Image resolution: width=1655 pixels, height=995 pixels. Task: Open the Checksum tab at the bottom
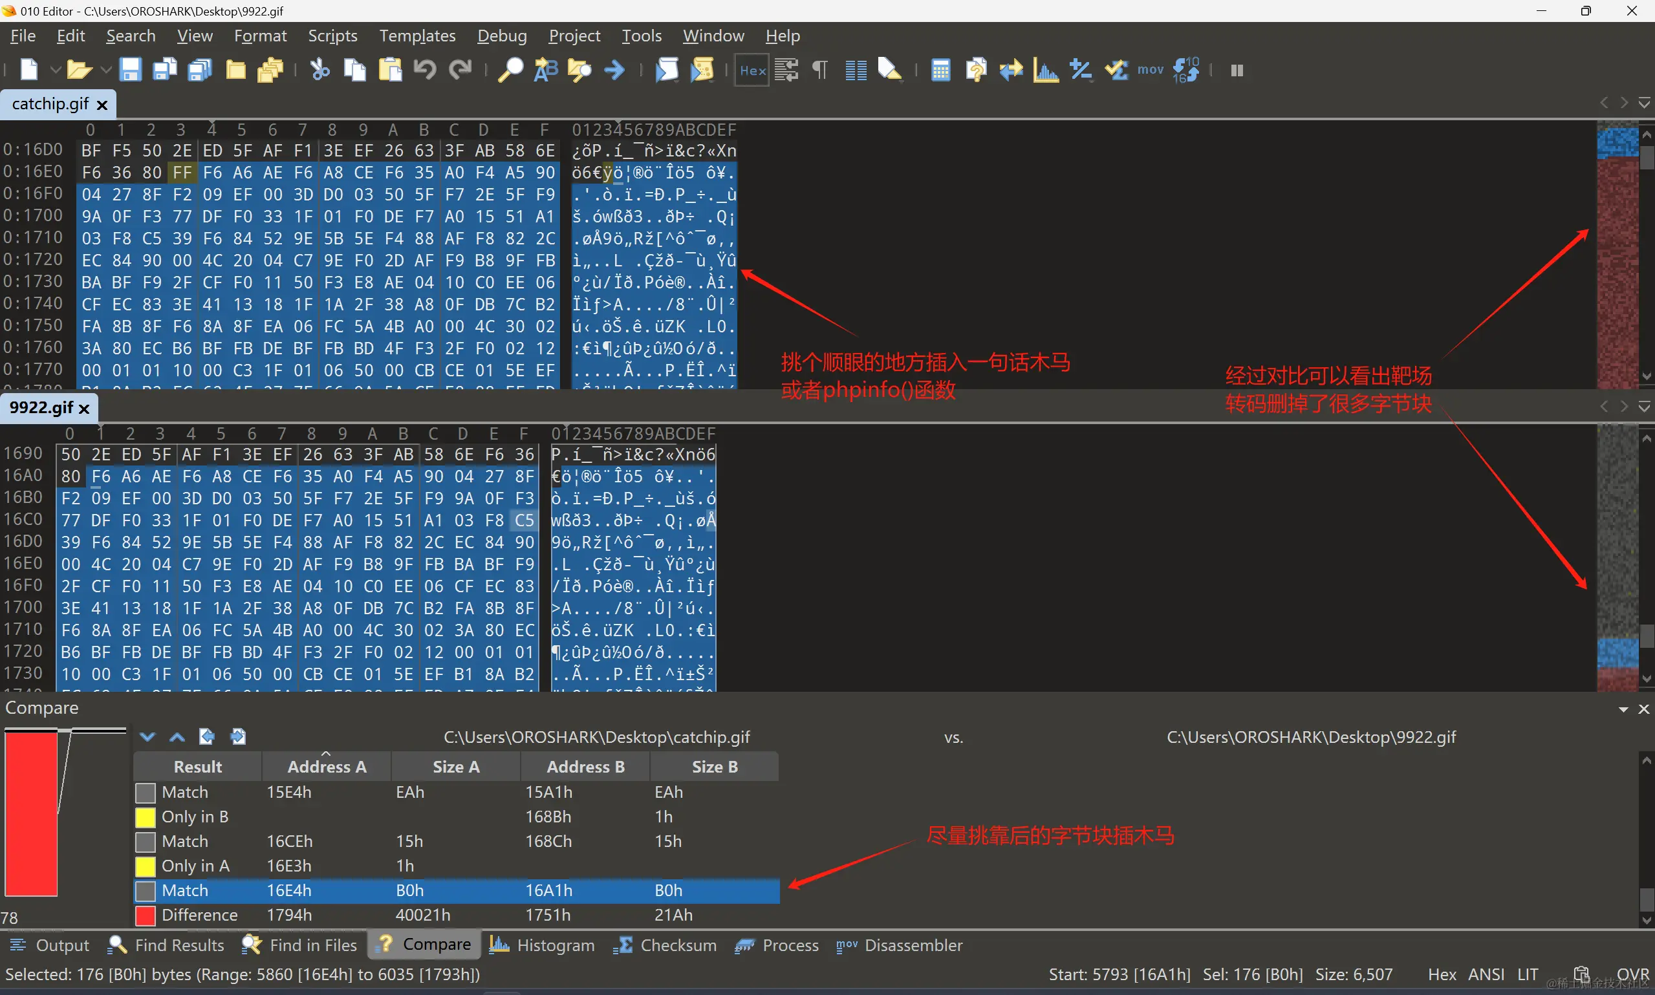tap(665, 945)
